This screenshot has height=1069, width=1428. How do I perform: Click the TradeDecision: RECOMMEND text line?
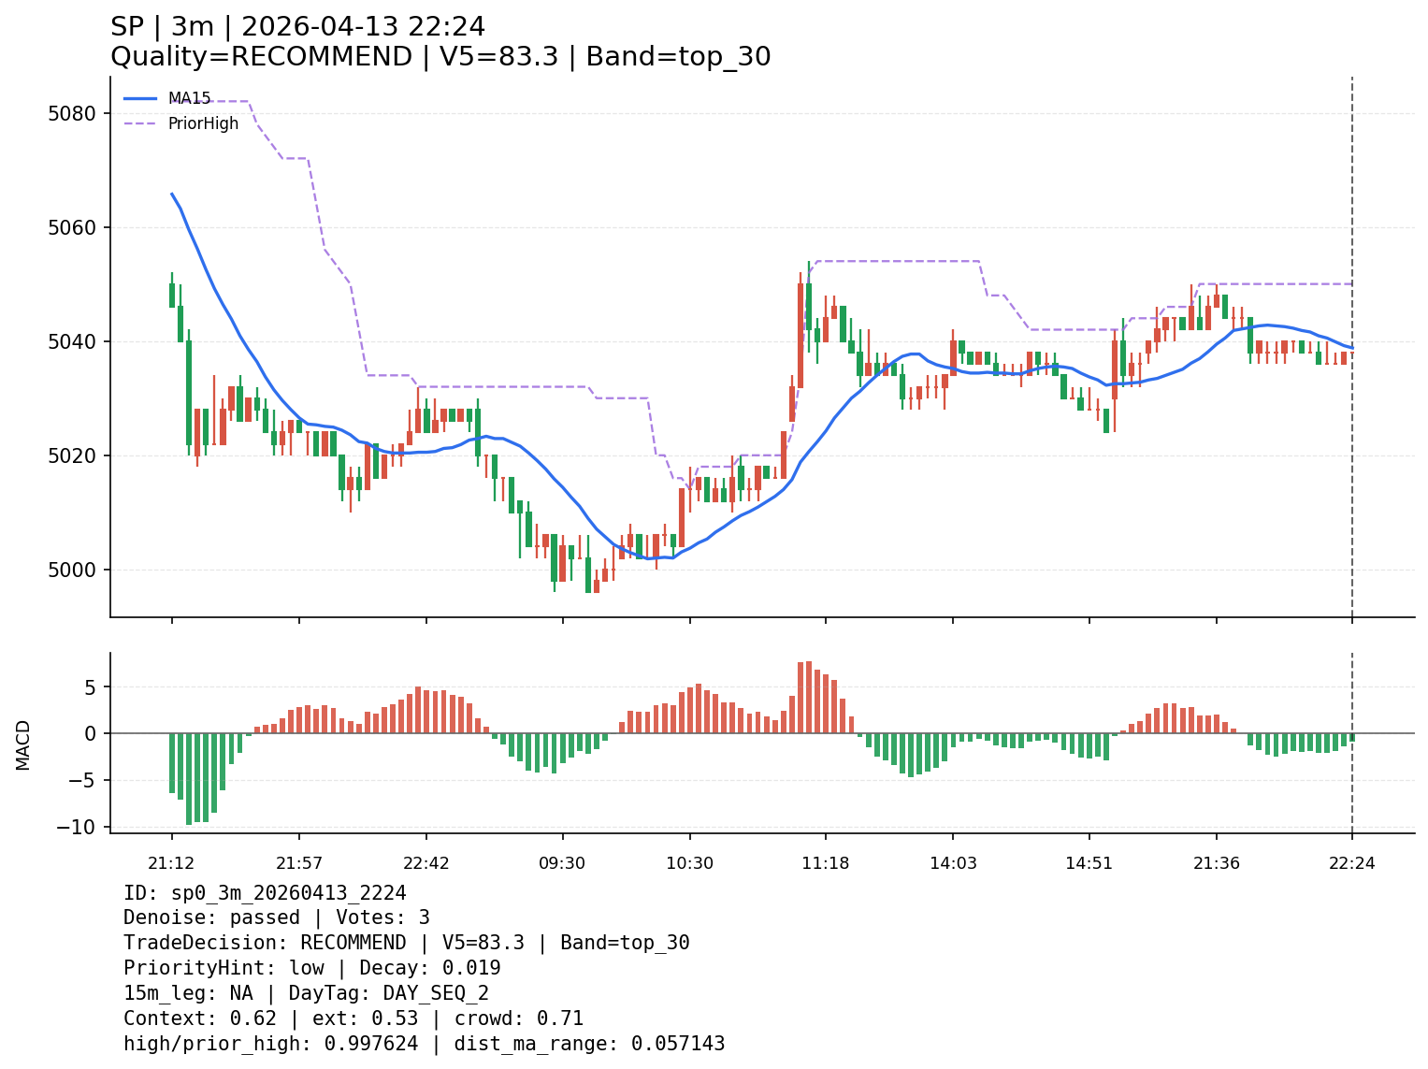tap(406, 944)
